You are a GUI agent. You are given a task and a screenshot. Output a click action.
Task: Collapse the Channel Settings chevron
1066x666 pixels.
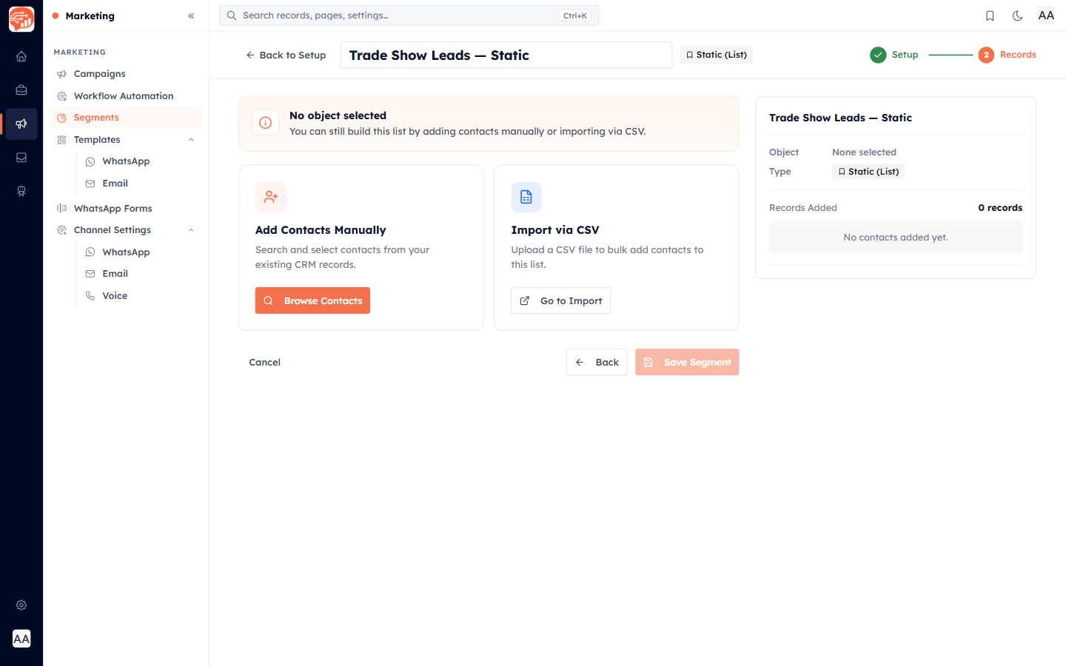point(191,230)
